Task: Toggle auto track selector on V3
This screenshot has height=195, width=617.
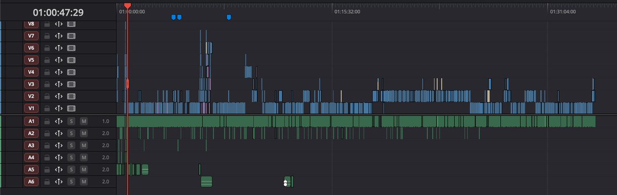Action: 59,84
